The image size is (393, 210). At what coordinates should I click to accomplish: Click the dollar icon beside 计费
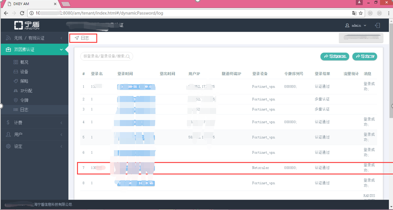8,122
